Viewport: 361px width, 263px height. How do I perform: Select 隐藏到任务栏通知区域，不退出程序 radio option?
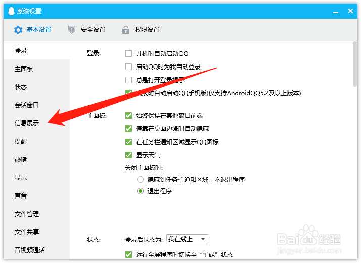coord(140,179)
